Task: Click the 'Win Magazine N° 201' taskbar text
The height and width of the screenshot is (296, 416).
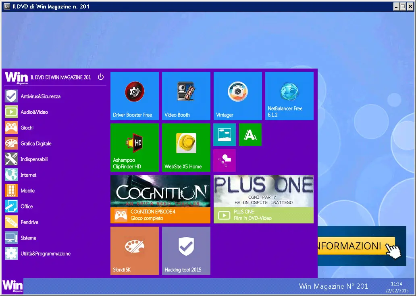Action: point(333,286)
